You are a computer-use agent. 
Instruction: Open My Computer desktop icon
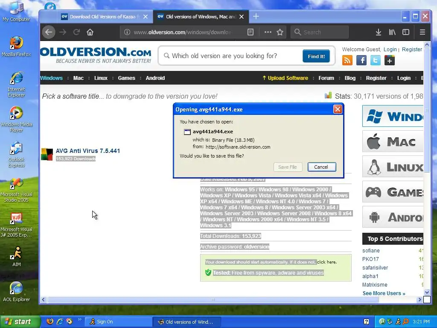point(16,12)
